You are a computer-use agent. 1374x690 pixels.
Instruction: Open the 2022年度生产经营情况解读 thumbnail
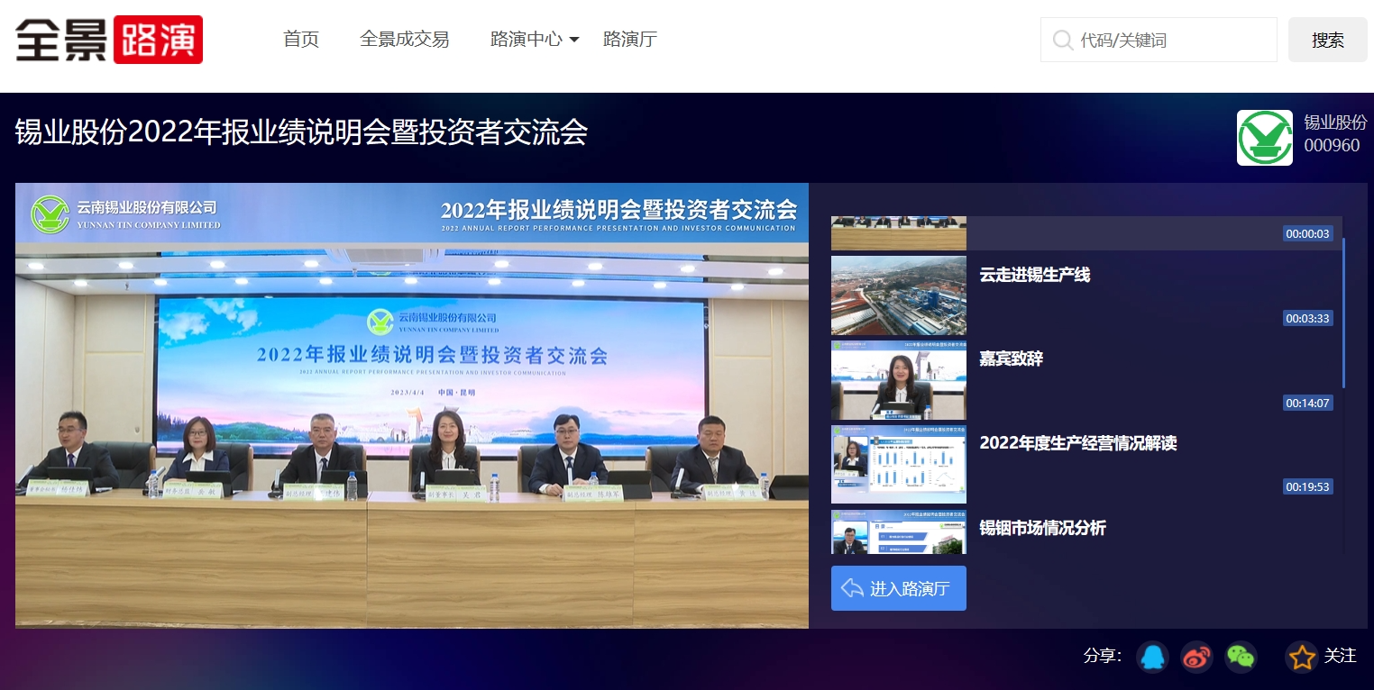tap(898, 464)
